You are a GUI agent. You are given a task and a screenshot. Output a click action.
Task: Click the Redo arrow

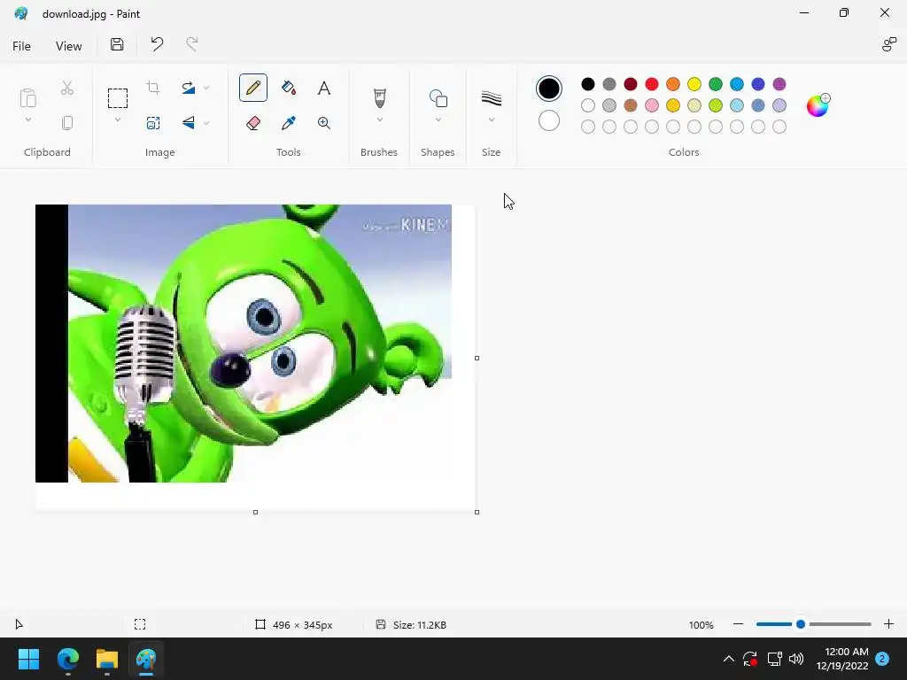191,44
